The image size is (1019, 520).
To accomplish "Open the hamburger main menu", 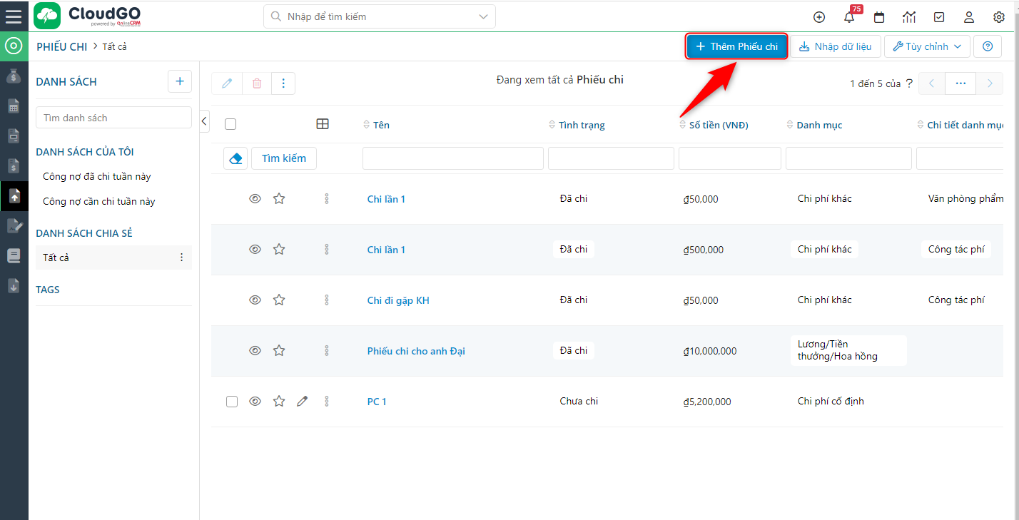I will tap(14, 16).
